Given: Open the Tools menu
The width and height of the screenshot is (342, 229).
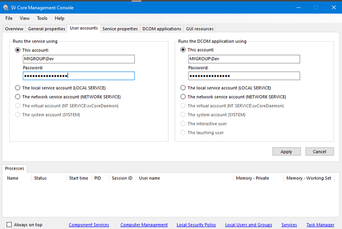Looking at the screenshot, I should pos(42,18).
